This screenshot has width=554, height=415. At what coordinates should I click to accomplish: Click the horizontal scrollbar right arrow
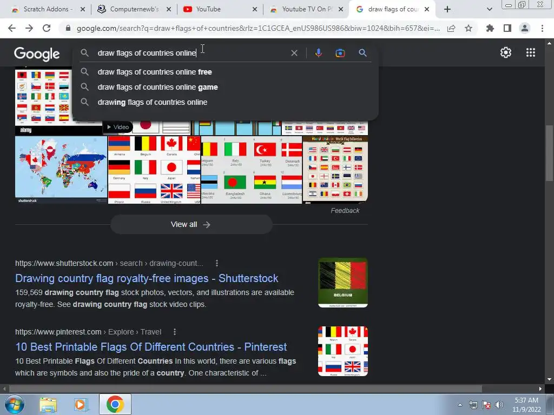[x=540, y=389]
